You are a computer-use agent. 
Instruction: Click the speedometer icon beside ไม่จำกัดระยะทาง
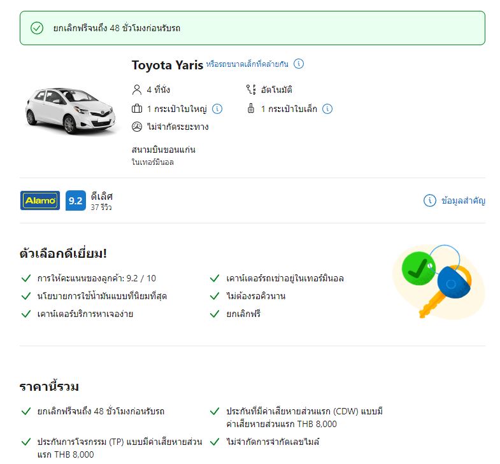tap(137, 127)
